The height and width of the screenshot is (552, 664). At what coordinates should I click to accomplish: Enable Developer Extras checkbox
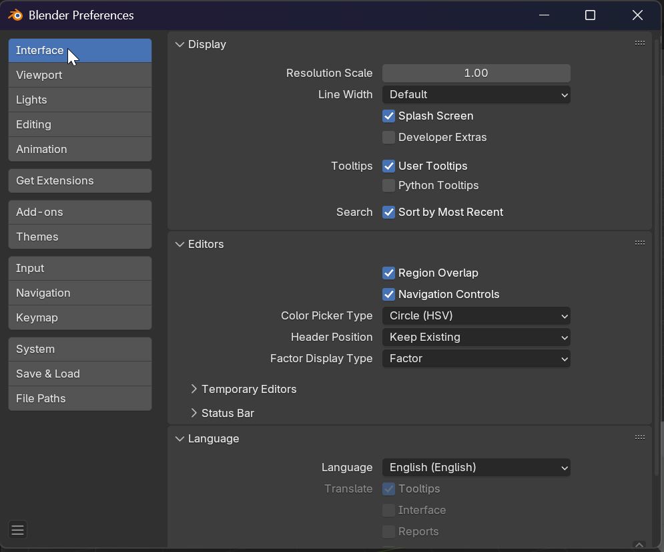click(x=389, y=138)
